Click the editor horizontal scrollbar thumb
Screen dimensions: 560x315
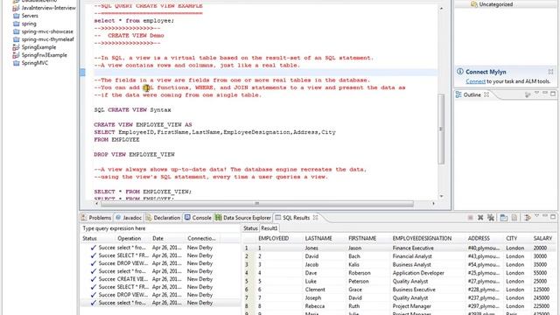click(x=257, y=204)
